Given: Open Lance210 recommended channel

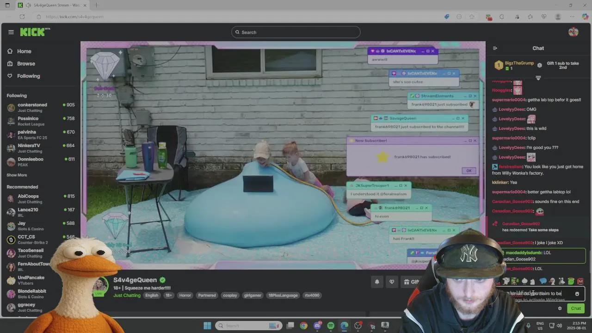Looking at the screenshot, I should coord(41,212).
